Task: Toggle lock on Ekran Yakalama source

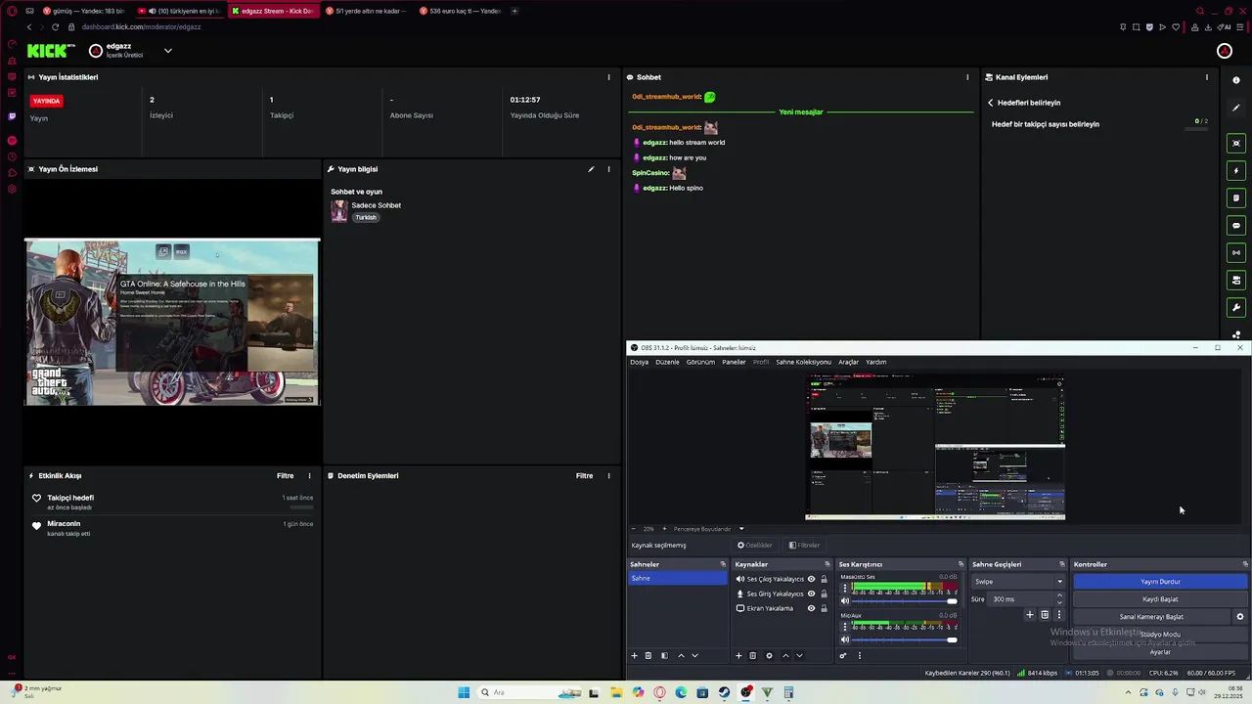Action: [x=824, y=608]
